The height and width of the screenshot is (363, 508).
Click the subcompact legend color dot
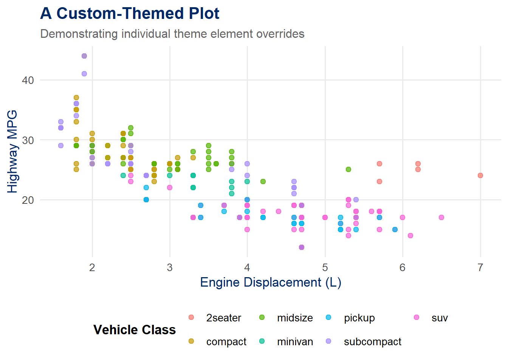329,341
